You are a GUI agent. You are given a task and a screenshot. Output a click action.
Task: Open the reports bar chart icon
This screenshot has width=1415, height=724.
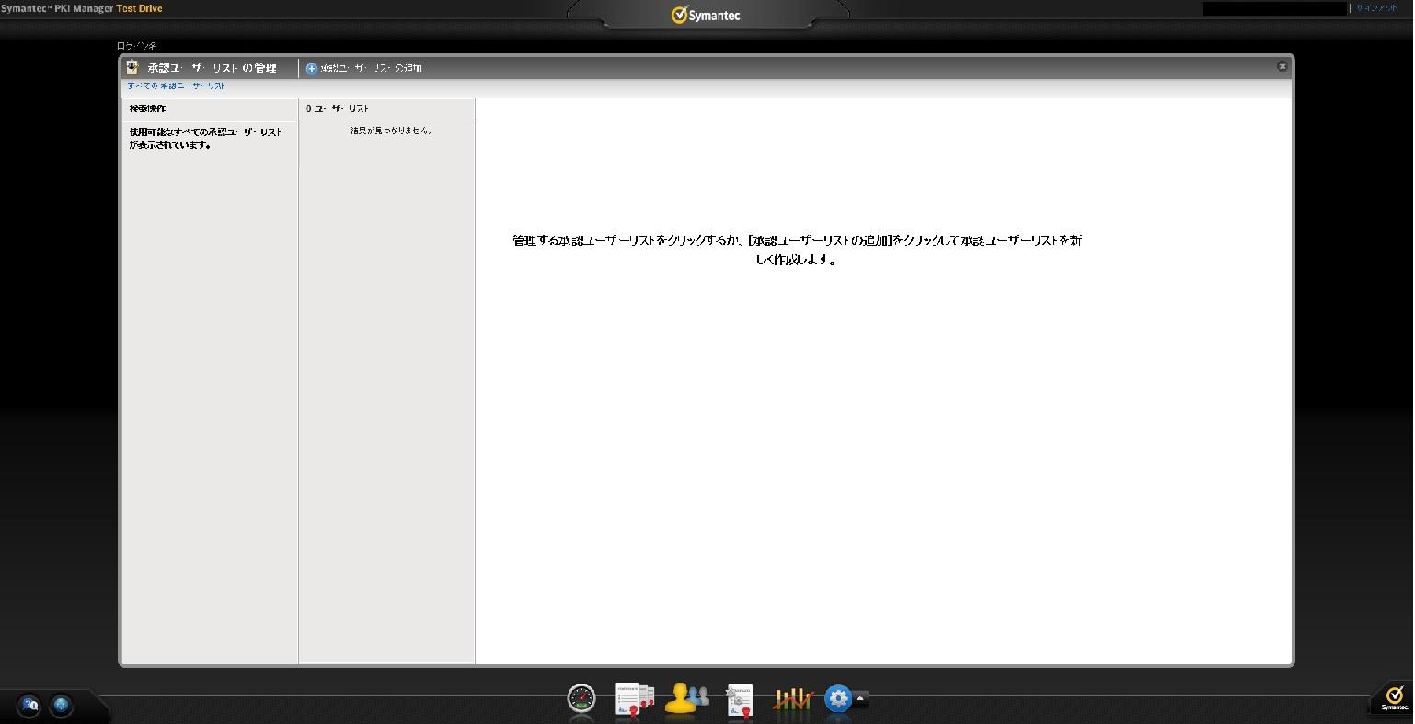(791, 700)
